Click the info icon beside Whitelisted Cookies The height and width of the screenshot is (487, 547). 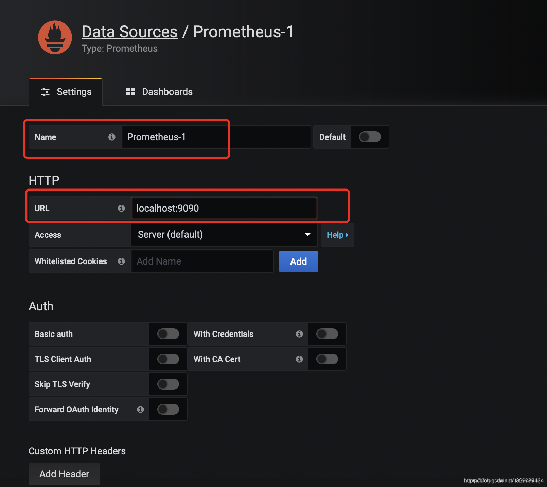(x=121, y=261)
